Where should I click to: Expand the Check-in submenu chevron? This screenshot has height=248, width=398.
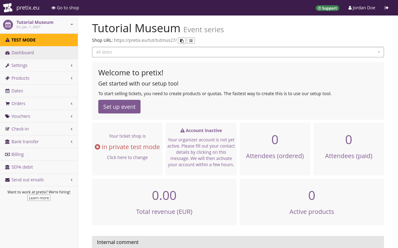coord(72,129)
